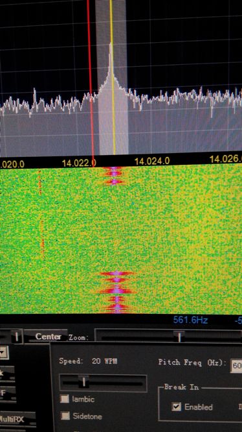
Task: Click the red vertical marker line
Action: click(91, 82)
